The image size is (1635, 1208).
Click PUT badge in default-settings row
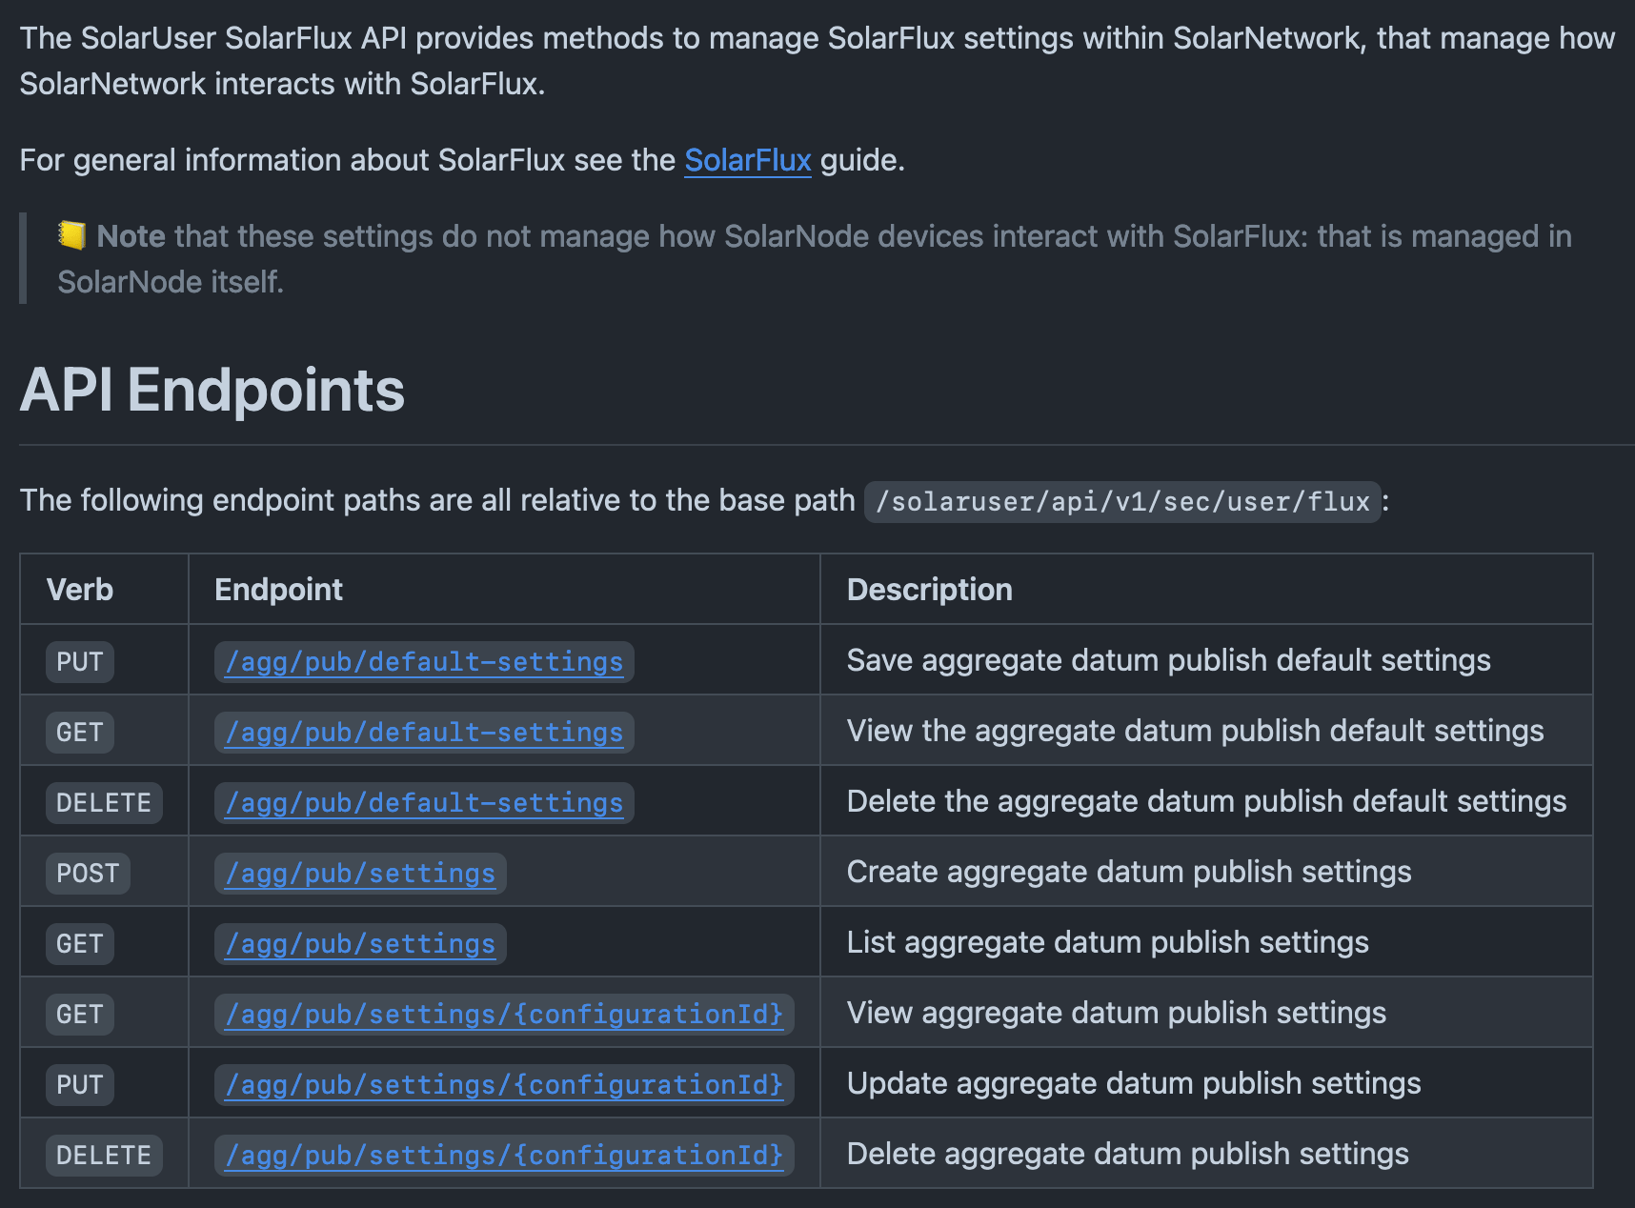[x=80, y=662]
